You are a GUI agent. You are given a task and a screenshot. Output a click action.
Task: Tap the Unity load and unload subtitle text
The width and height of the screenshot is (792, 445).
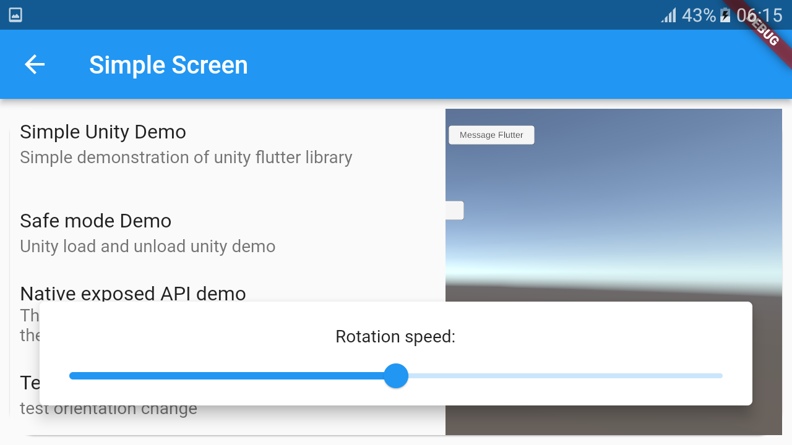(x=147, y=246)
